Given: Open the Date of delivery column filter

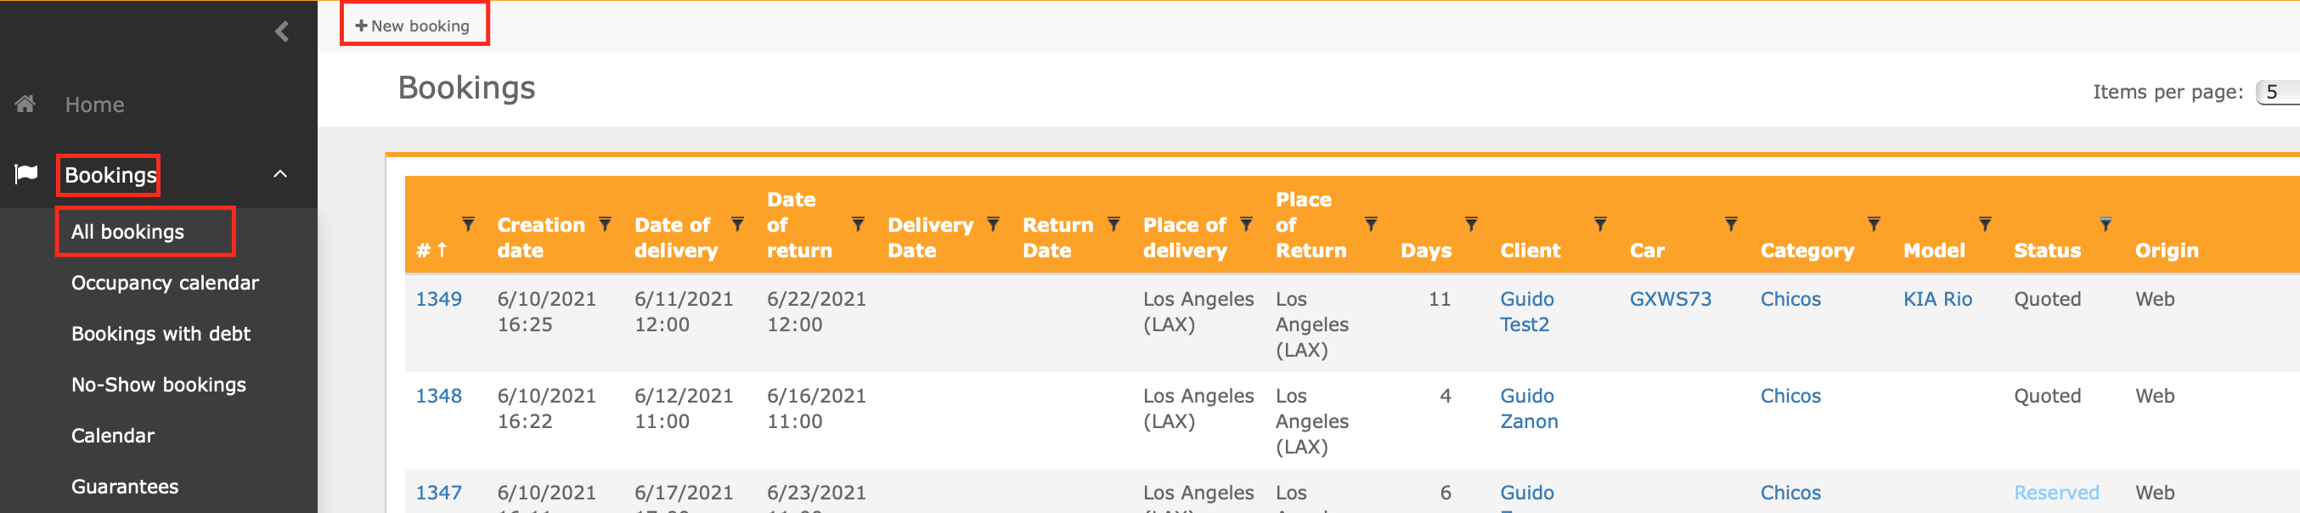Looking at the screenshot, I should coord(737,225).
